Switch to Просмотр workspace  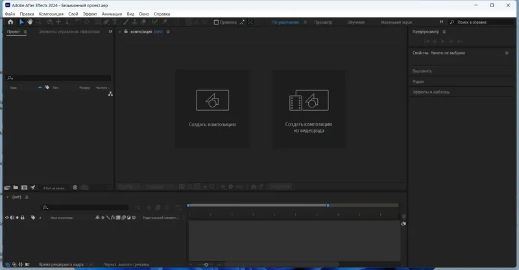323,22
